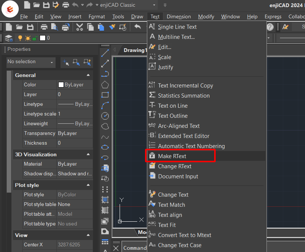
Task: Click the Plot style table None value
Action: 74,204
